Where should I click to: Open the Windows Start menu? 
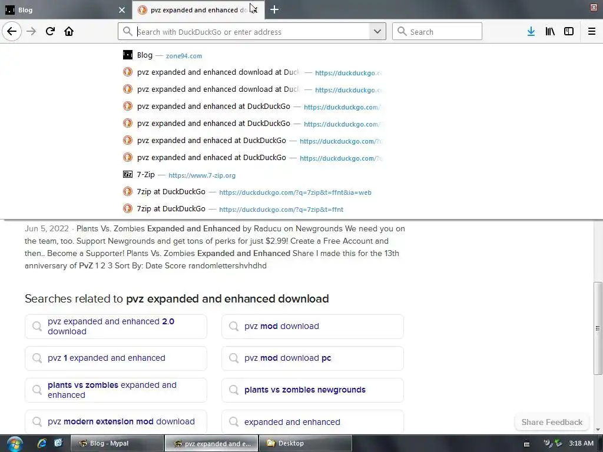15,444
